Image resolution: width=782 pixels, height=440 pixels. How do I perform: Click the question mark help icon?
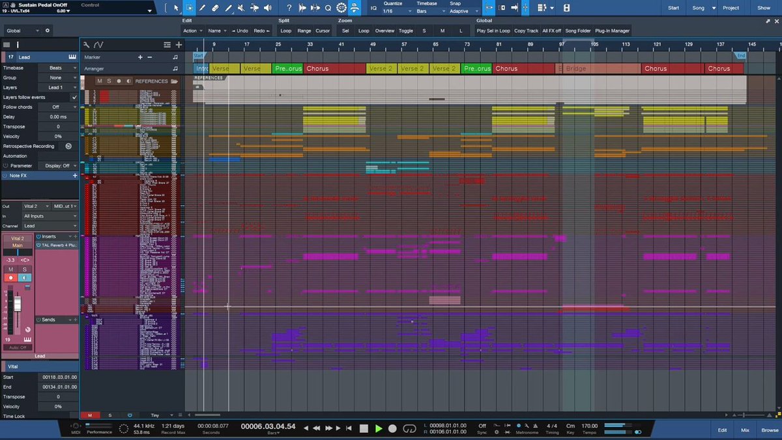[289, 8]
